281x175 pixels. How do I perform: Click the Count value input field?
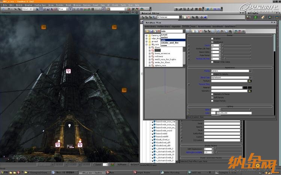tap(214, 45)
